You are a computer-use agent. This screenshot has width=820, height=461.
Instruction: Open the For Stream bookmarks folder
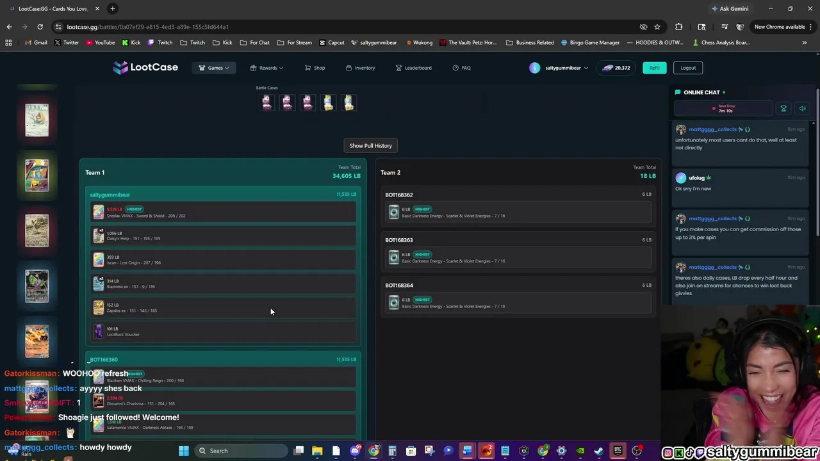pos(294,43)
